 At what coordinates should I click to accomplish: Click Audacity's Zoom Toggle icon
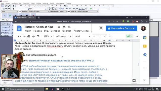click(87, 9)
